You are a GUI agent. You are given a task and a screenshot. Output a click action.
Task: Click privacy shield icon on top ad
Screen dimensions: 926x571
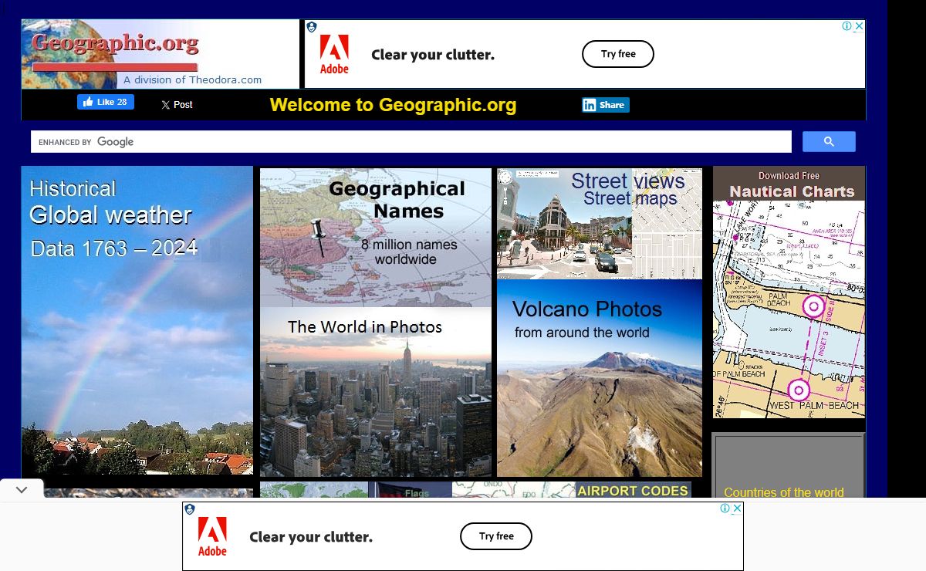pos(312,27)
